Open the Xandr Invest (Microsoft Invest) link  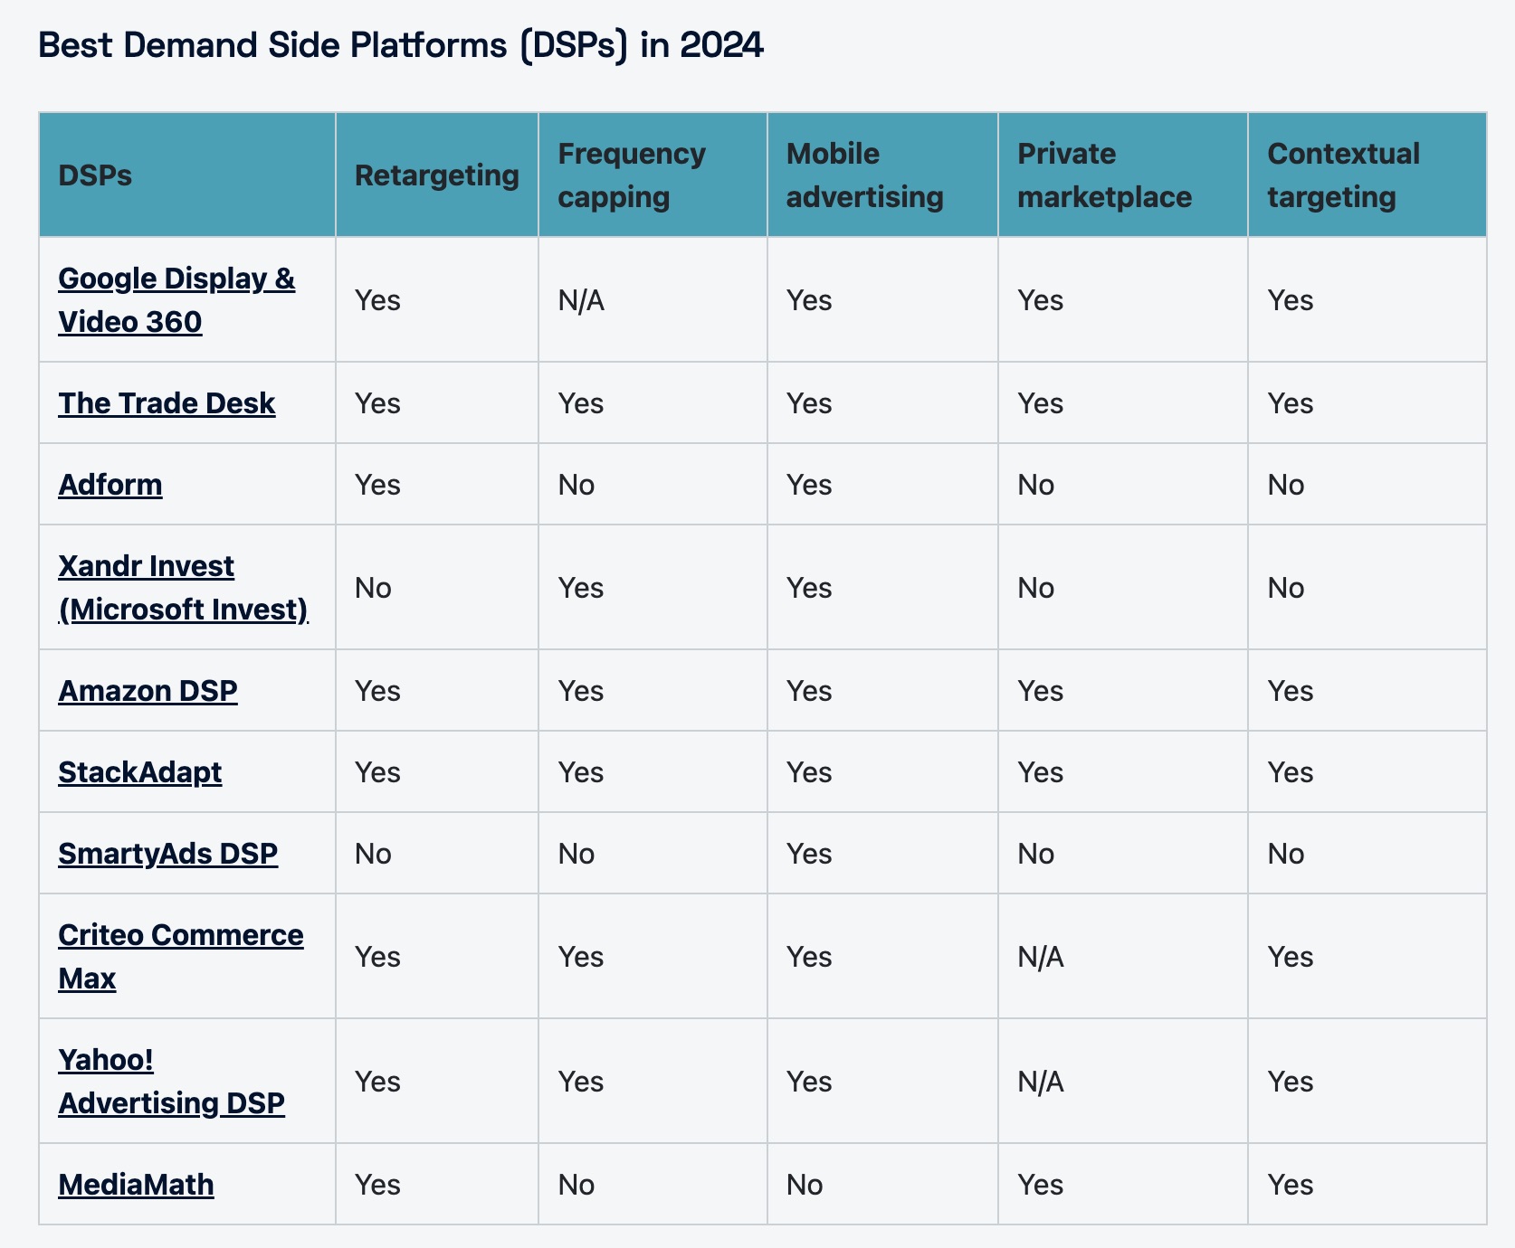(x=183, y=588)
